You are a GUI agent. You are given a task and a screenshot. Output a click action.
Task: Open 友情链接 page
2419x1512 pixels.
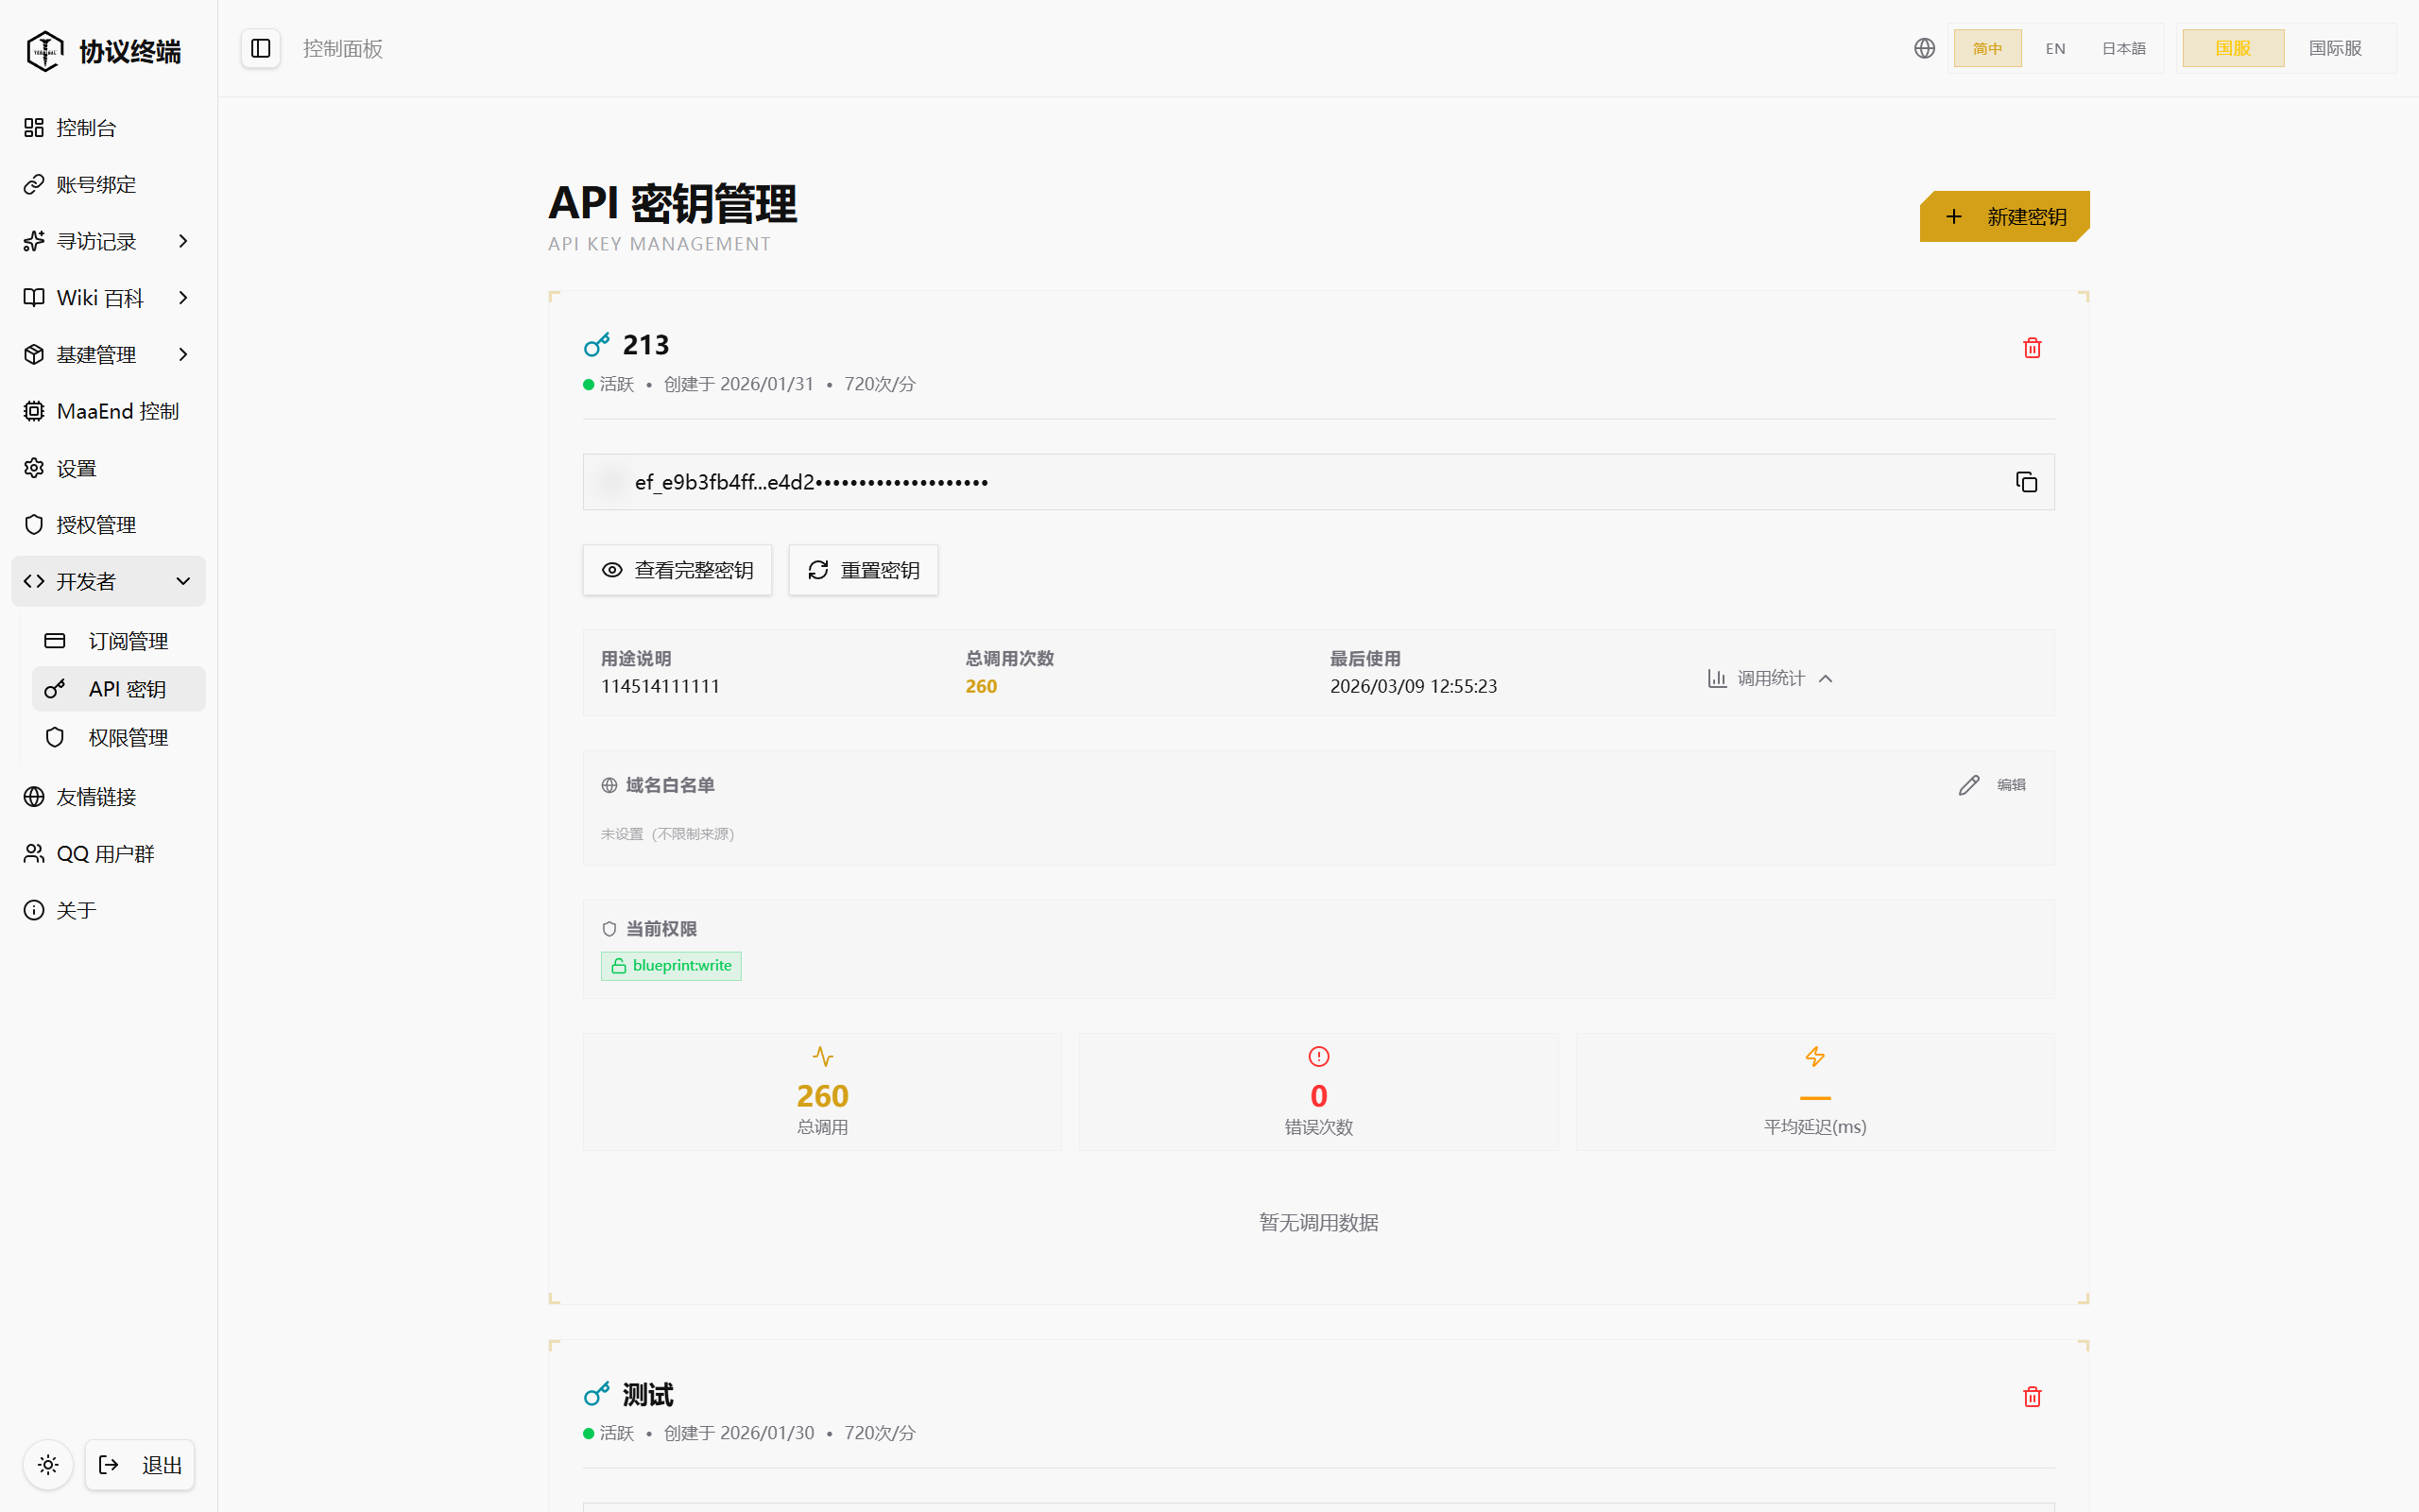[108, 797]
